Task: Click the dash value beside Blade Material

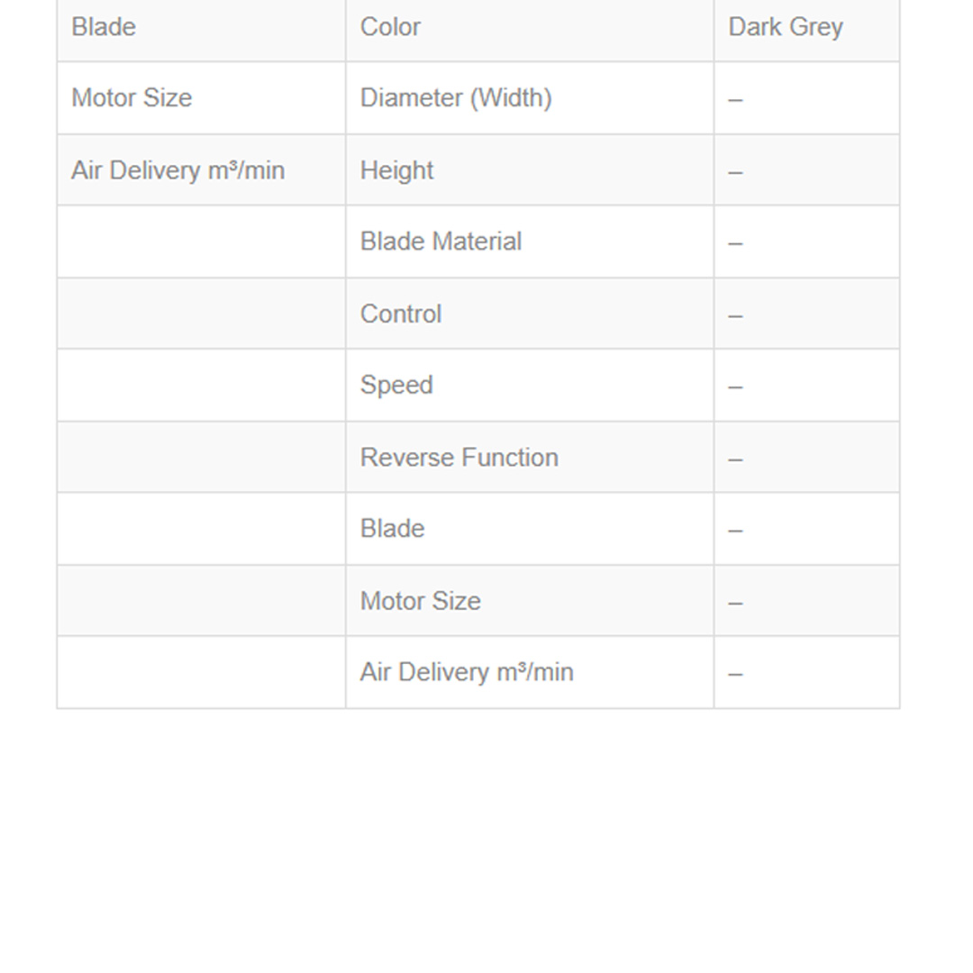Action: (x=736, y=242)
